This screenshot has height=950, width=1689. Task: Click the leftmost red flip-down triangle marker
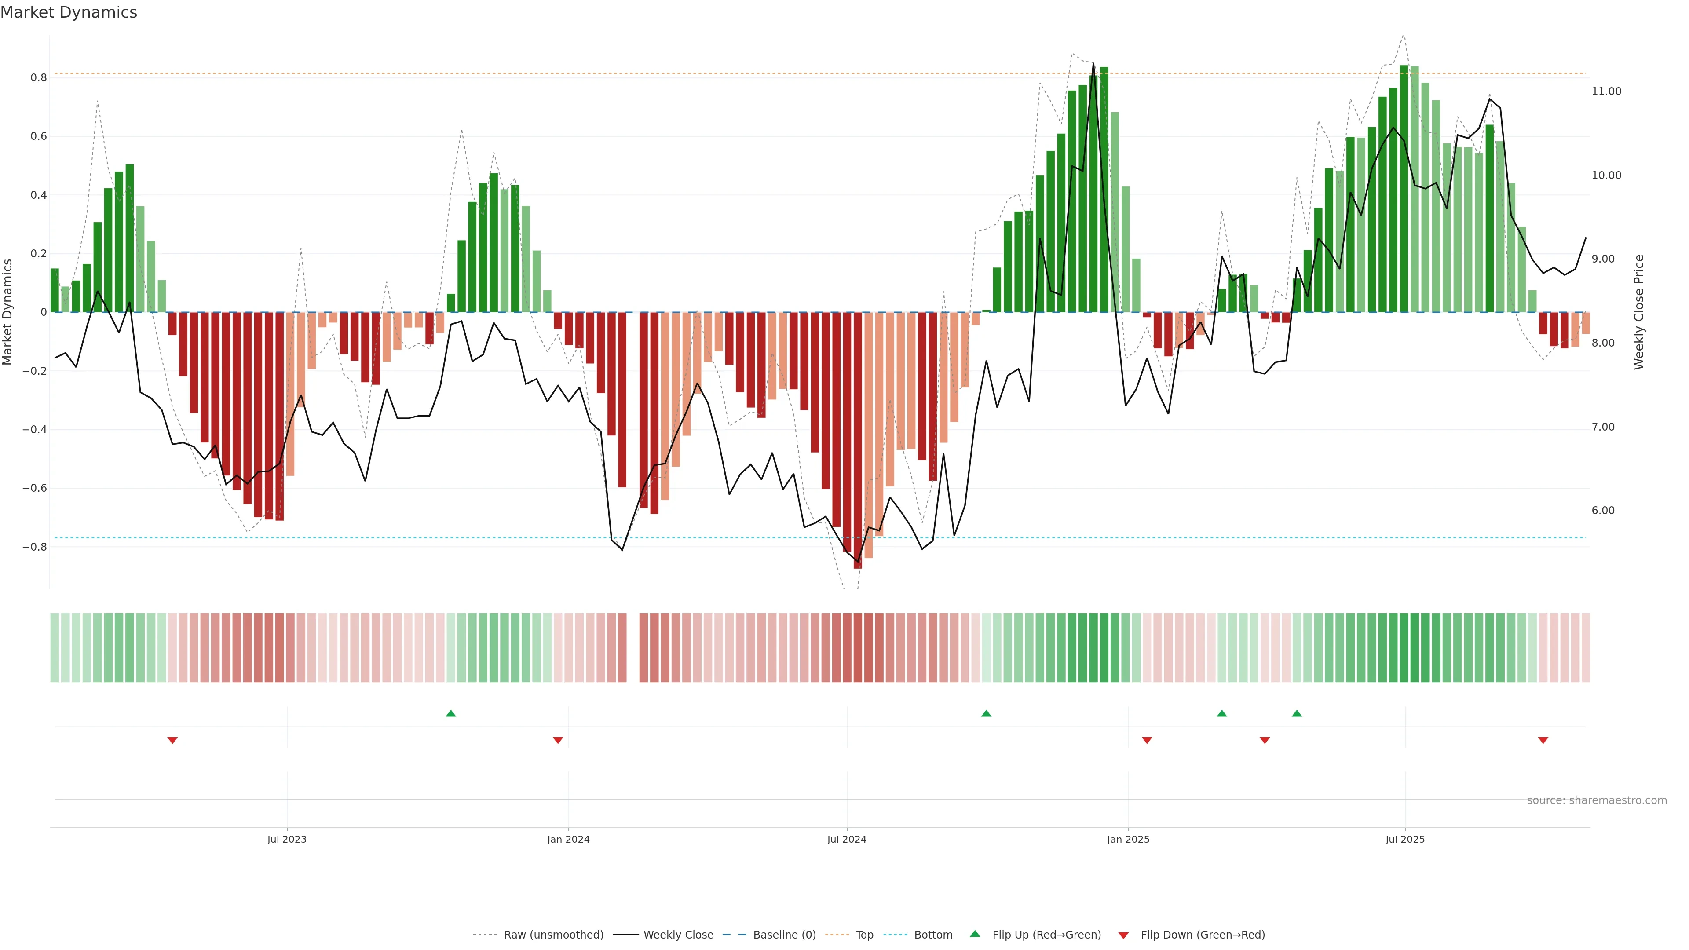click(x=172, y=740)
